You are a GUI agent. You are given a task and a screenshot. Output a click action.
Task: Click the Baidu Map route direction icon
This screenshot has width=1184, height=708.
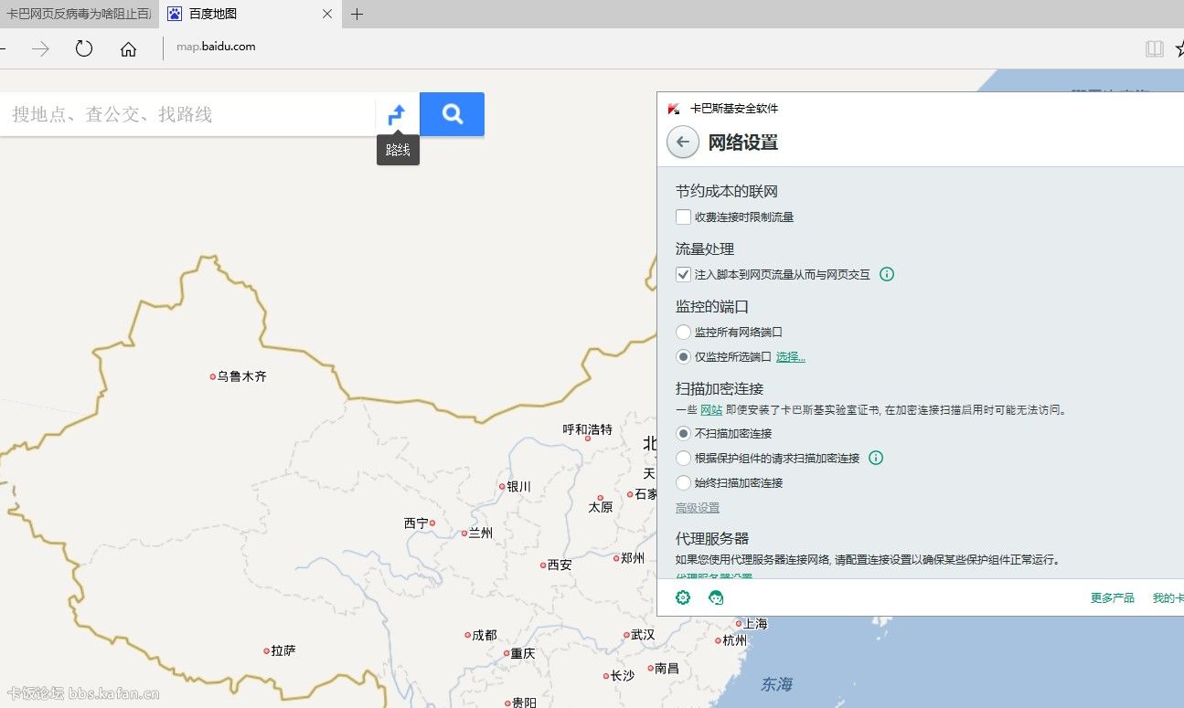pos(397,114)
